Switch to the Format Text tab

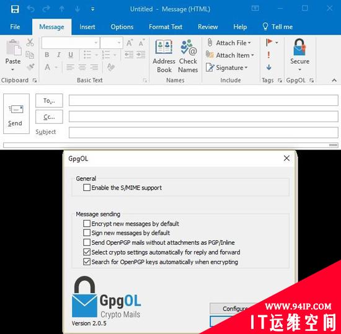(x=166, y=27)
